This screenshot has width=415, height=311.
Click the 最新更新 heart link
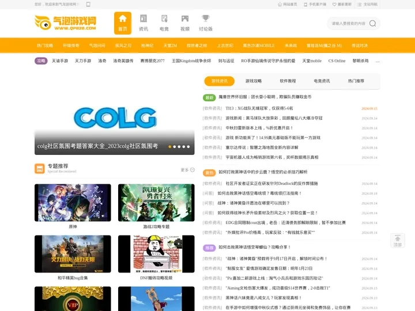tap(342, 4)
